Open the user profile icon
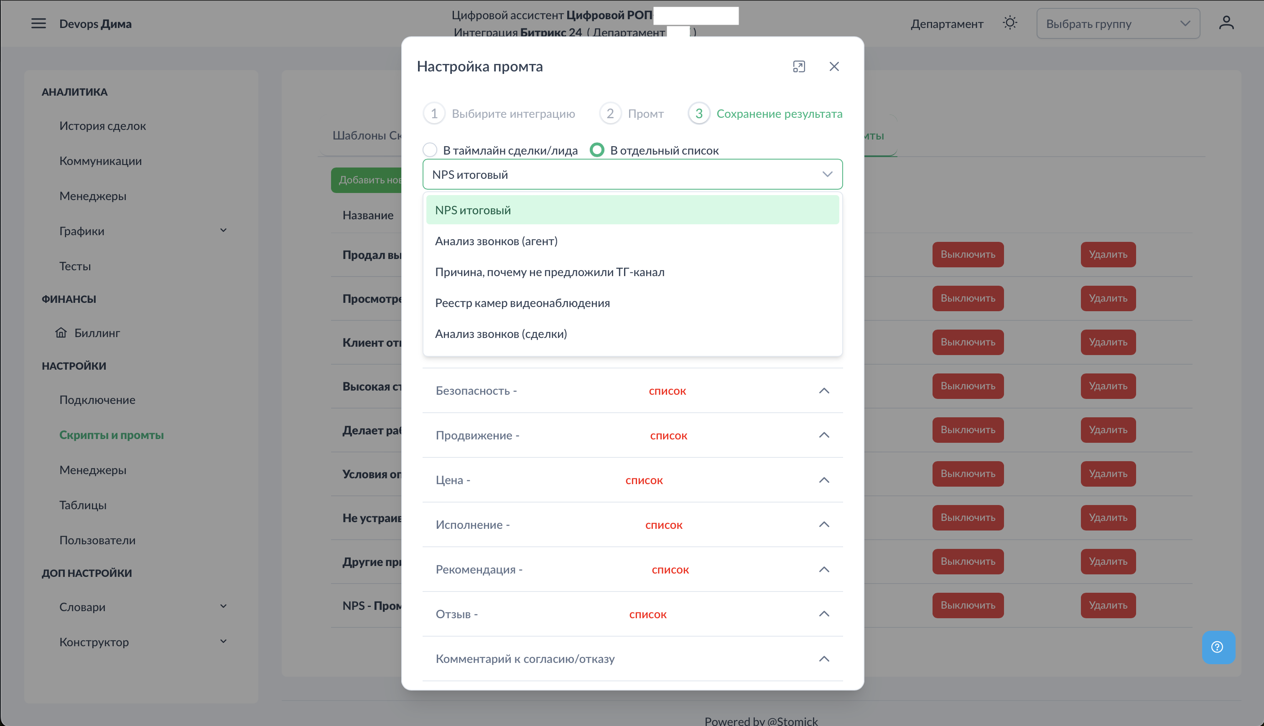This screenshot has width=1264, height=726. (1226, 23)
